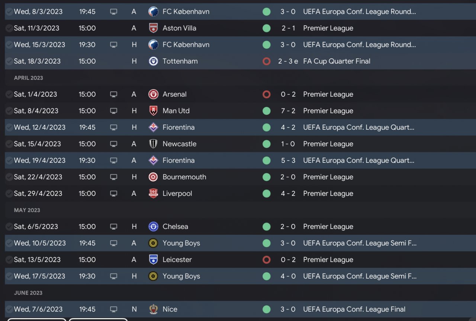Click the 7 - 2 score against Man Utd
Image resolution: width=476 pixels, height=321 pixels.
(x=288, y=111)
